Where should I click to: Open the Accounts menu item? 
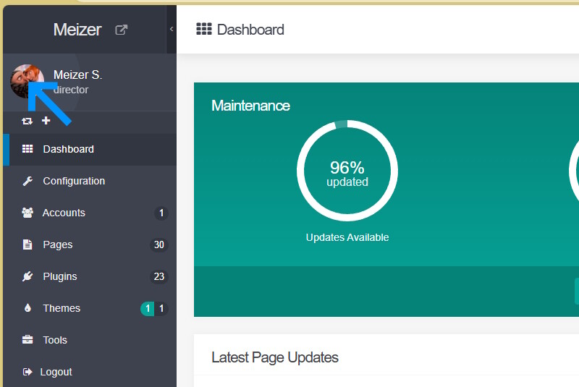pyautogui.click(x=90, y=213)
